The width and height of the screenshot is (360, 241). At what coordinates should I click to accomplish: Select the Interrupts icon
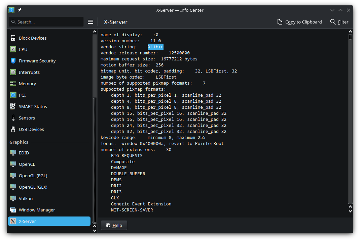pos(13,73)
